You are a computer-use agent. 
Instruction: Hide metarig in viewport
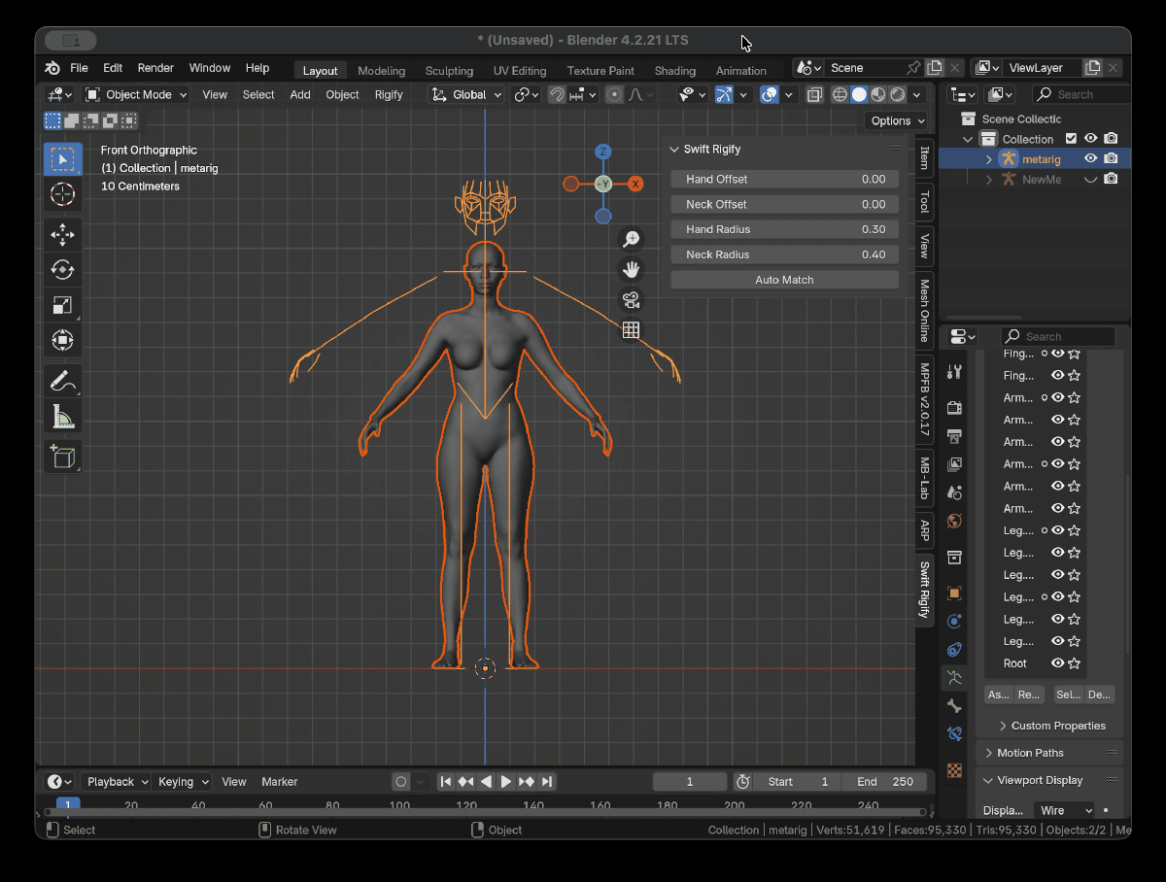pyautogui.click(x=1091, y=158)
